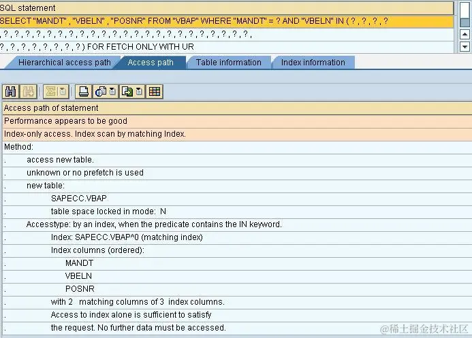Open the Views dropdown arrow
This screenshot has width=472, height=338.
point(112,92)
